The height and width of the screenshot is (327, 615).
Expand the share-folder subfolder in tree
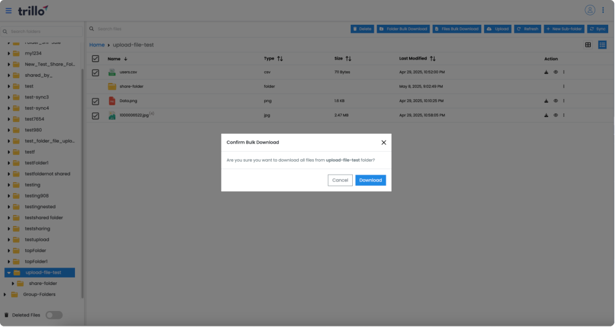click(12, 284)
